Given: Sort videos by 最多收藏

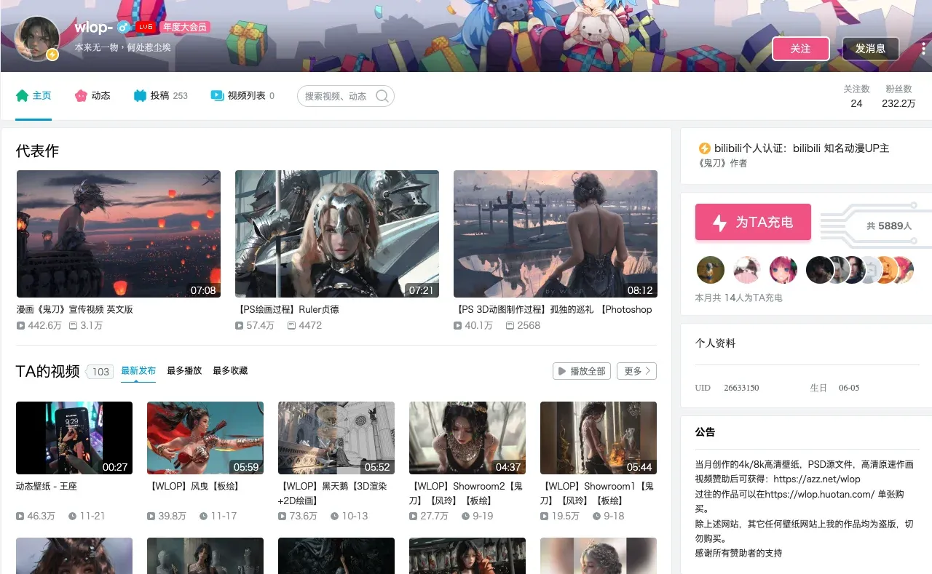Looking at the screenshot, I should pos(230,371).
